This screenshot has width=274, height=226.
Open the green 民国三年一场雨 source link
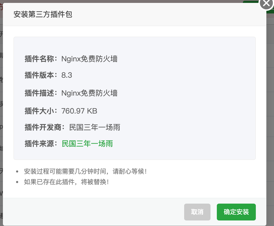[87, 144]
